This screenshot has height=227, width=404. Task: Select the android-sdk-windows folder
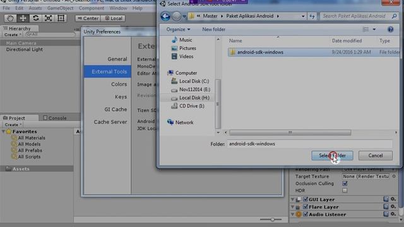click(x=260, y=52)
